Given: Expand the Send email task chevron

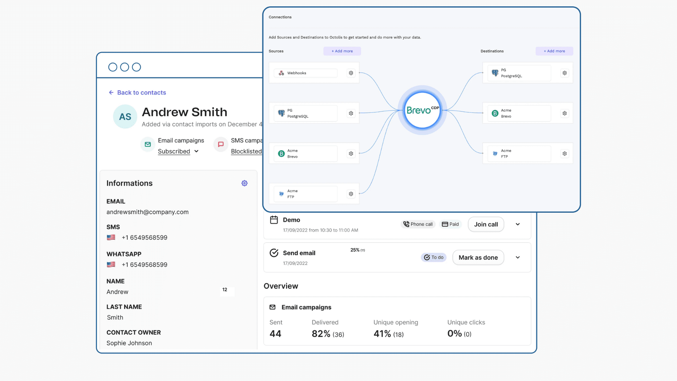Looking at the screenshot, I should [x=518, y=258].
